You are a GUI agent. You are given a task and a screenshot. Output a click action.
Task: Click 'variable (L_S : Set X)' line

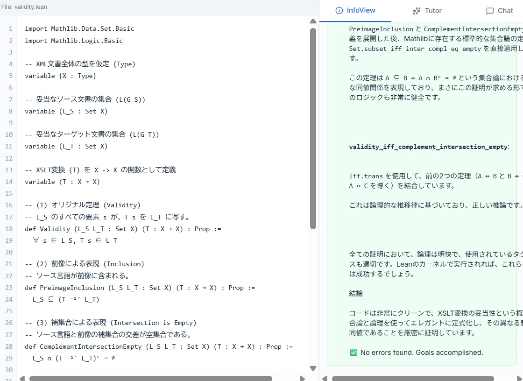pyautogui.click(x=66, y=111)
